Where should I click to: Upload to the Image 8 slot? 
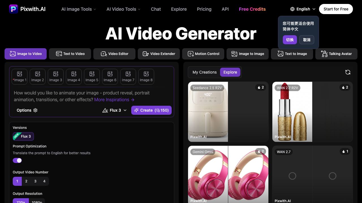click(146, 77)
